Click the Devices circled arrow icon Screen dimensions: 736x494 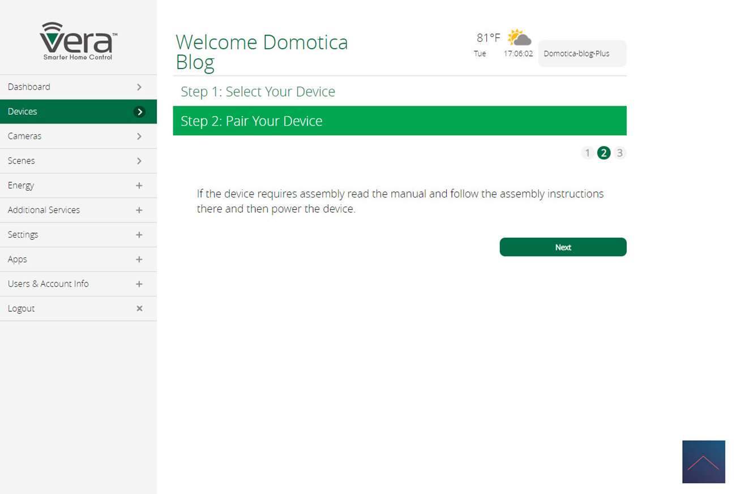coord(139,112)
